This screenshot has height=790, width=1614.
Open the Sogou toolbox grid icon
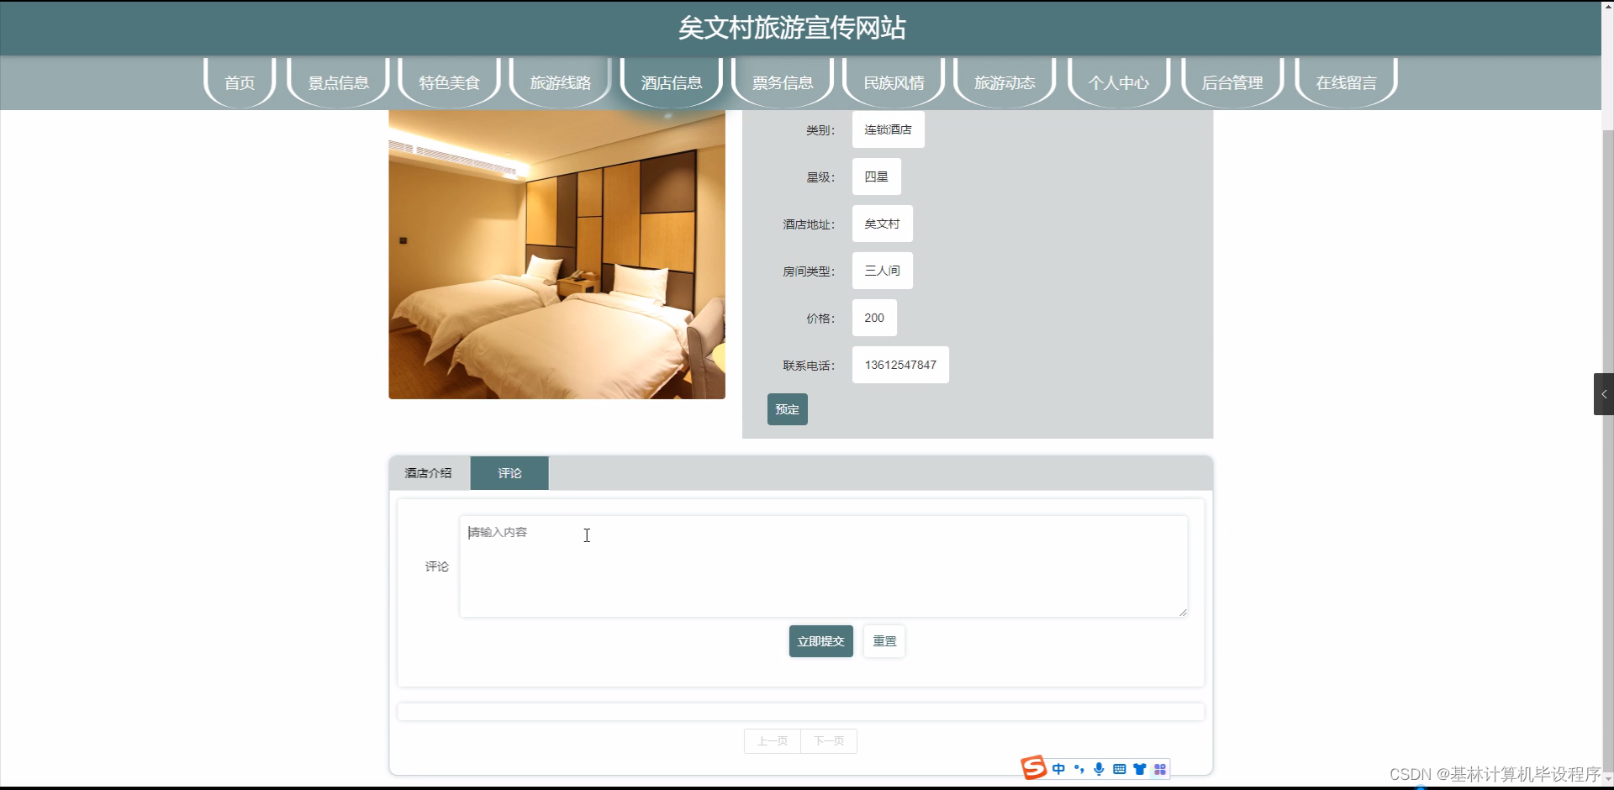pyautogui.click(x=1160, y=768)
